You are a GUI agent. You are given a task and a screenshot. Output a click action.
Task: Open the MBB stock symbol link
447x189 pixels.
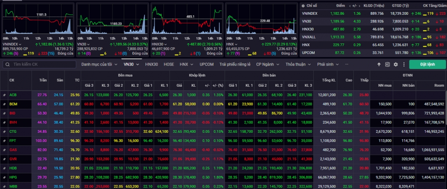point(13,186)
